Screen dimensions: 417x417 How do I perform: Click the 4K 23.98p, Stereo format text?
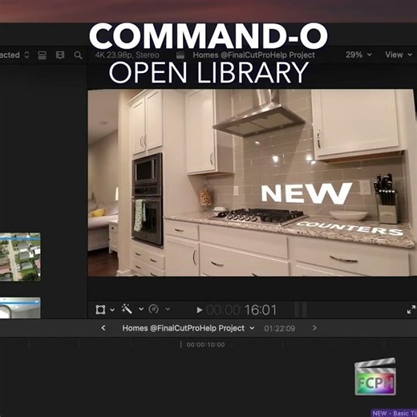pos(128,55)
